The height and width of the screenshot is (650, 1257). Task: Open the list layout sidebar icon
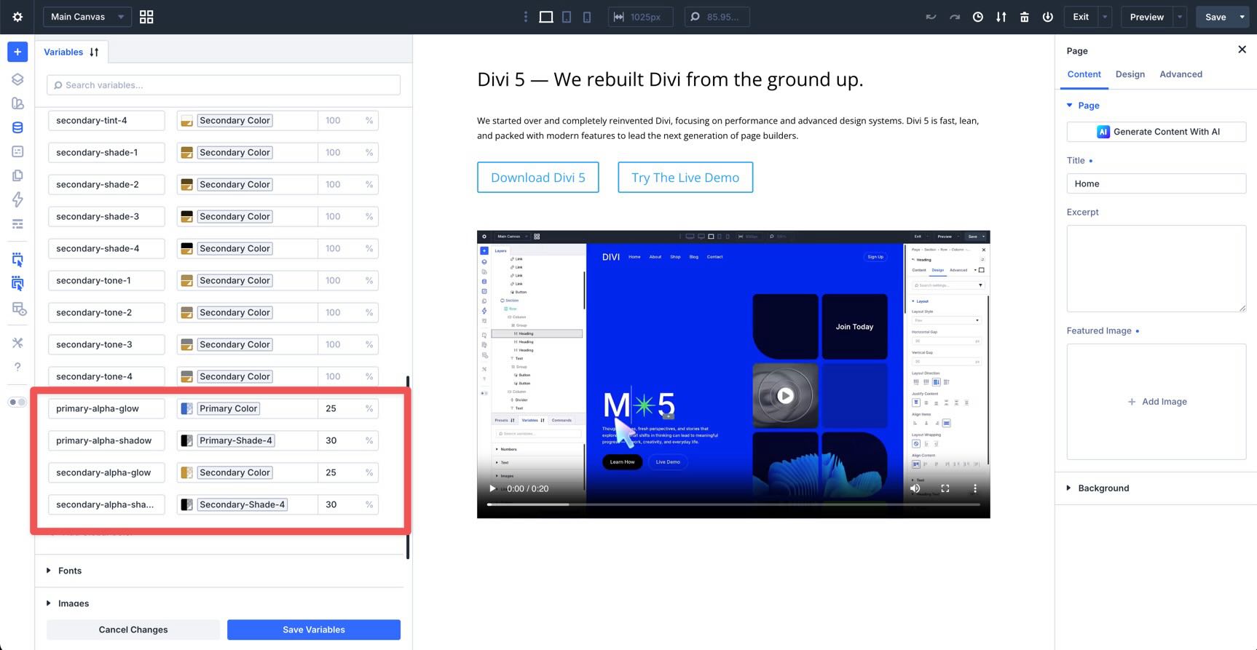point(17,223)
